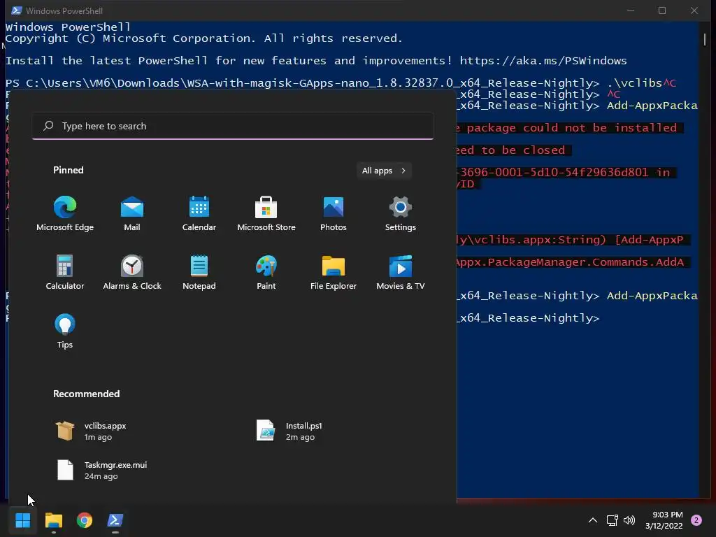Maximize the PowerShell window
This screenshot has width=716, height=537.
pos(662,10)
